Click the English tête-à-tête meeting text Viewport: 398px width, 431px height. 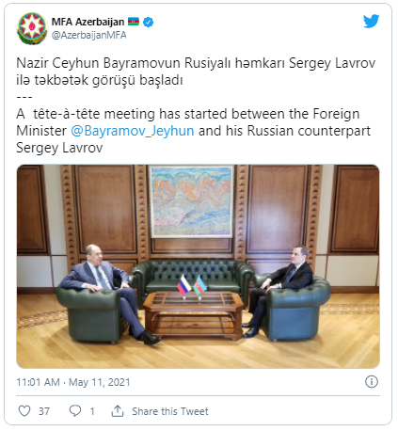[193, 131]
